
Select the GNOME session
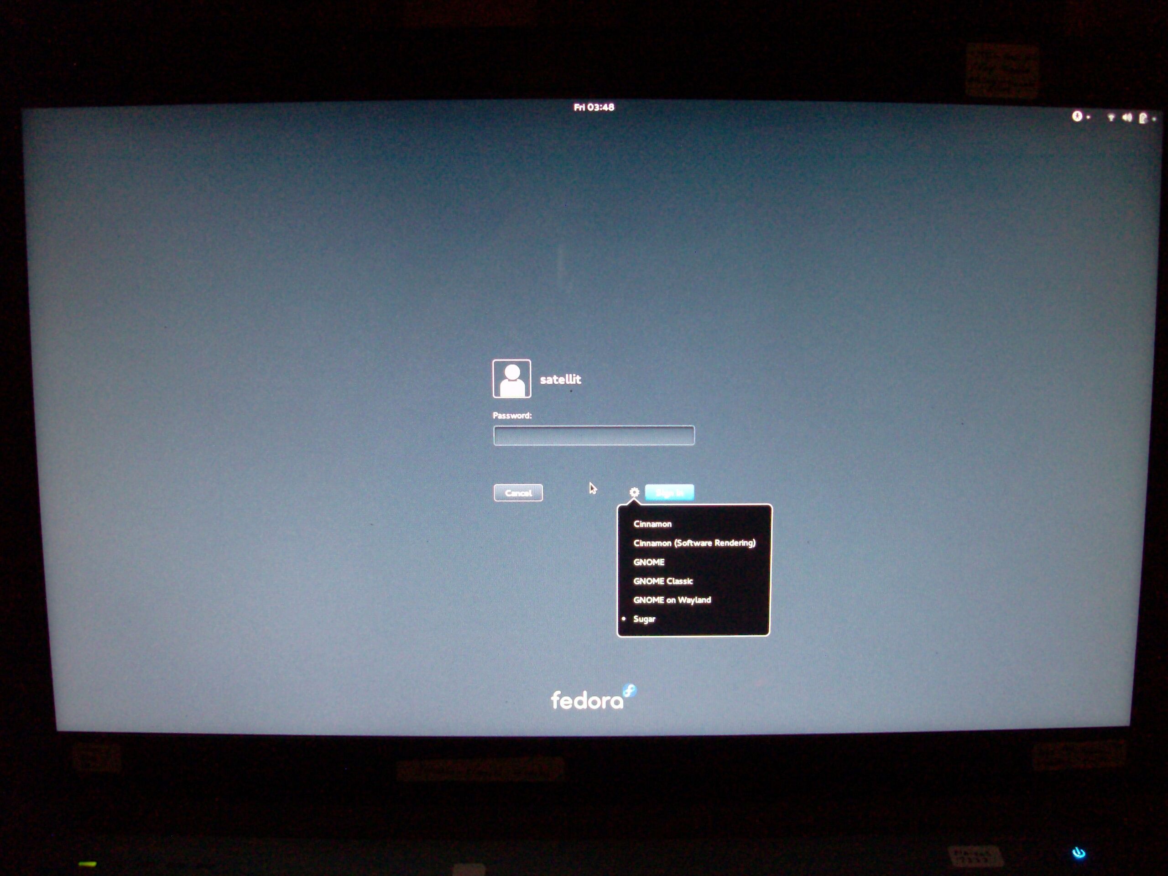click(648, 562)
